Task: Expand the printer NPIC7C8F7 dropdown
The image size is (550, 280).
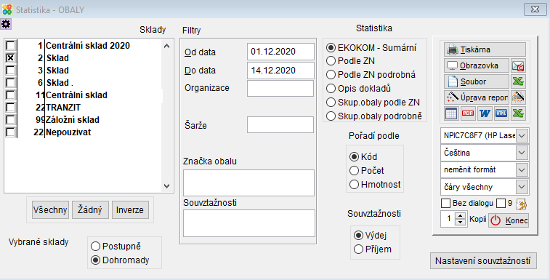Action: coord(522,135)
